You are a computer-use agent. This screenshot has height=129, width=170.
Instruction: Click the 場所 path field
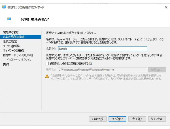click(102, 70)
